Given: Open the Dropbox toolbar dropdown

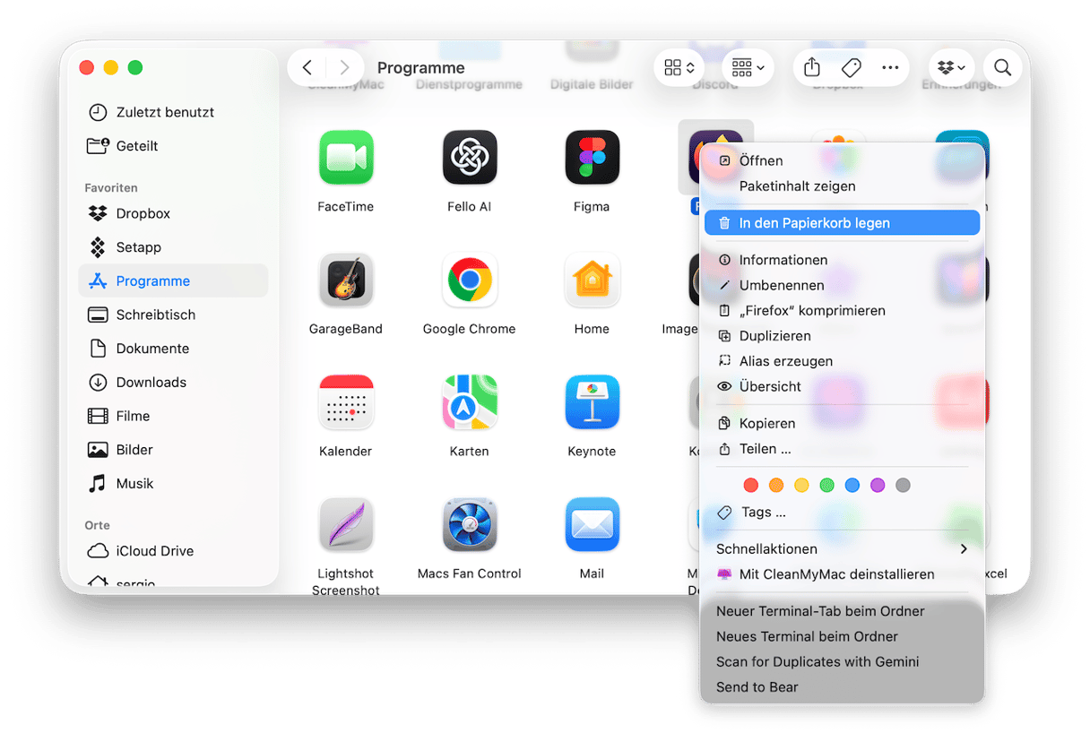Looking at the screenshot, I should 951,67.
